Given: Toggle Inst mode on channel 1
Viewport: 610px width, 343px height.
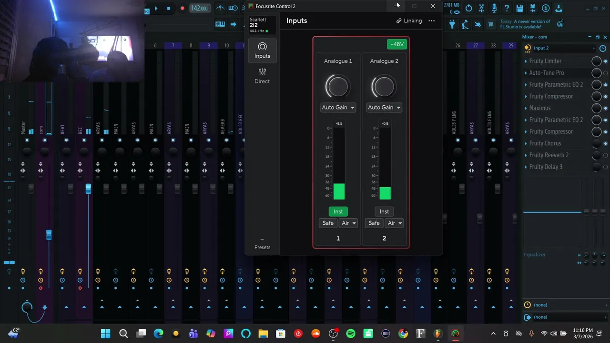Looking at the screenshot, I should (x=338, y=212).
